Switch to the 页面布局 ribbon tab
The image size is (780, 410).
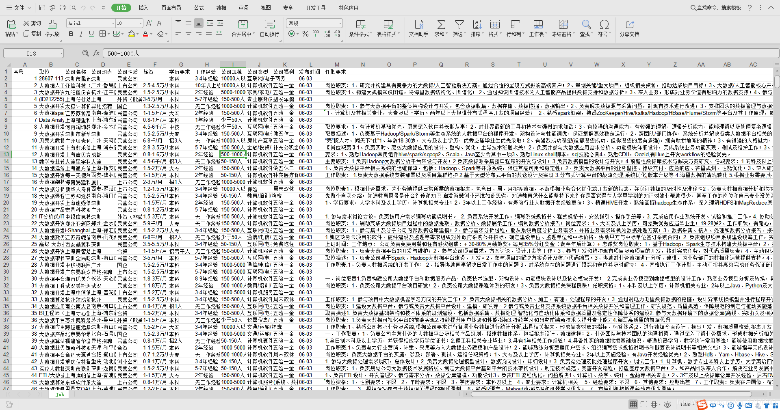coord(171,8)
